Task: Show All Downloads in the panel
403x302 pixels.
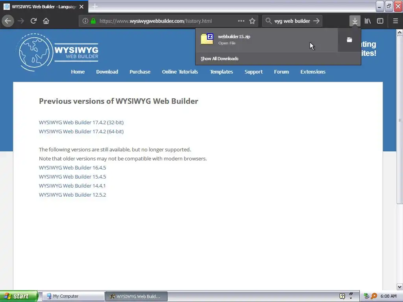Action: [x=220, y=59]
